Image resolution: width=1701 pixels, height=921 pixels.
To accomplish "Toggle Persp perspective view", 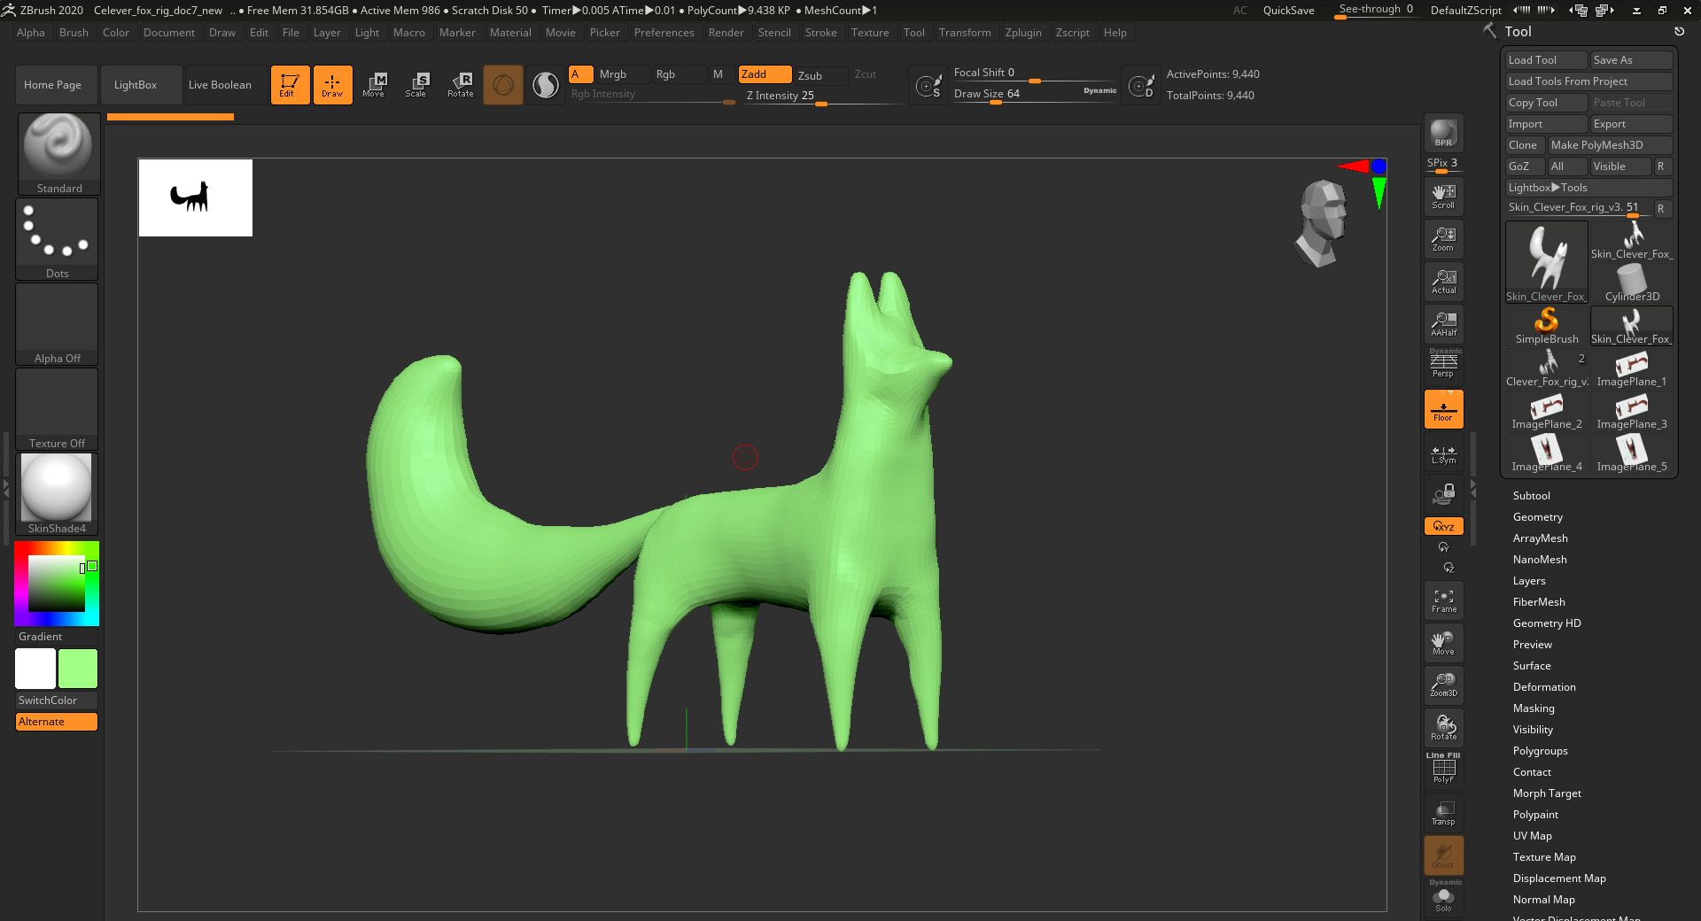I will (1443, 365).
